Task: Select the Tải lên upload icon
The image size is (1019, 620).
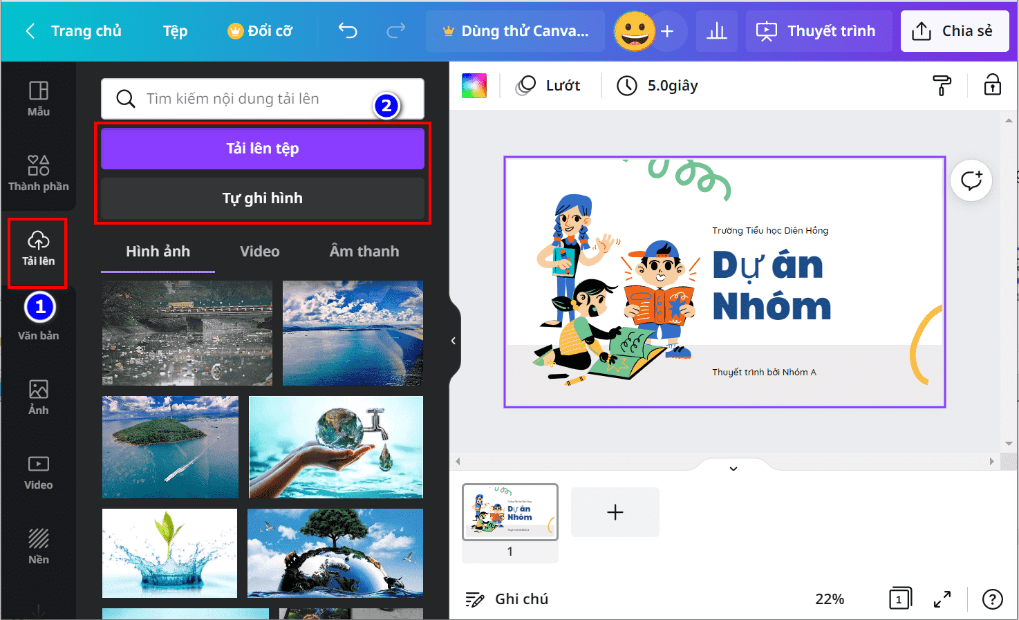Action: (x=38, y=240)
